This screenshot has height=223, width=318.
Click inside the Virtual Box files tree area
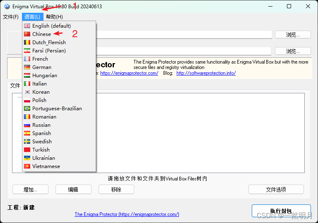(200, 133)
